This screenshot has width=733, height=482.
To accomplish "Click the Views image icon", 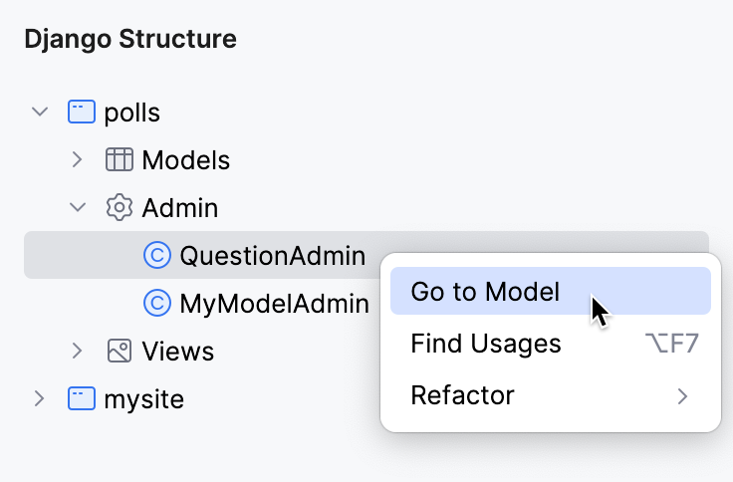I will tap(120, 351).
